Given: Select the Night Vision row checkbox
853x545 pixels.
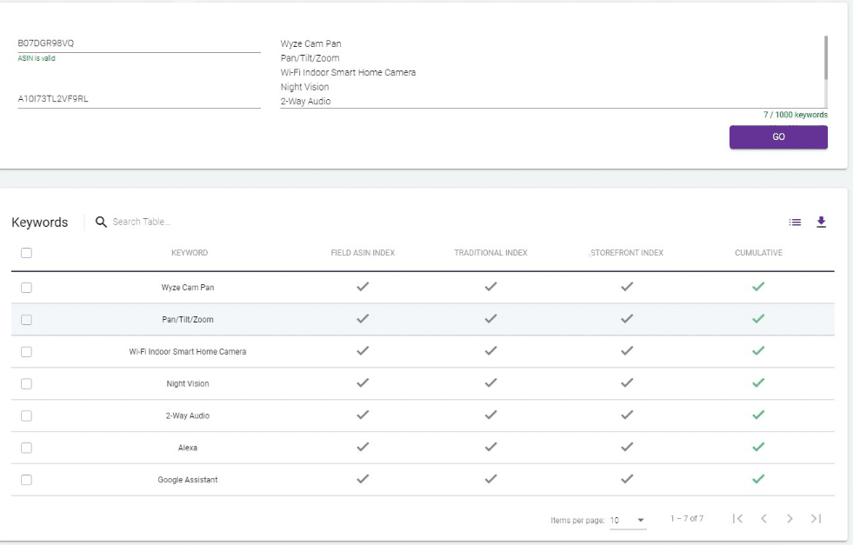Looking at the screenshot, I should coord(26,384).
